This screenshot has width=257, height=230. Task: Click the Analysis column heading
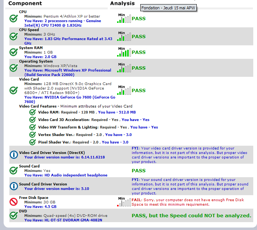(x=122, y=3)
